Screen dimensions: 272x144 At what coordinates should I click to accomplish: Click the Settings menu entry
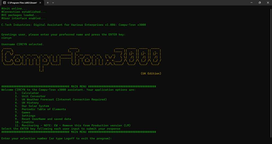pyautogui.click(x=28, y=116)
